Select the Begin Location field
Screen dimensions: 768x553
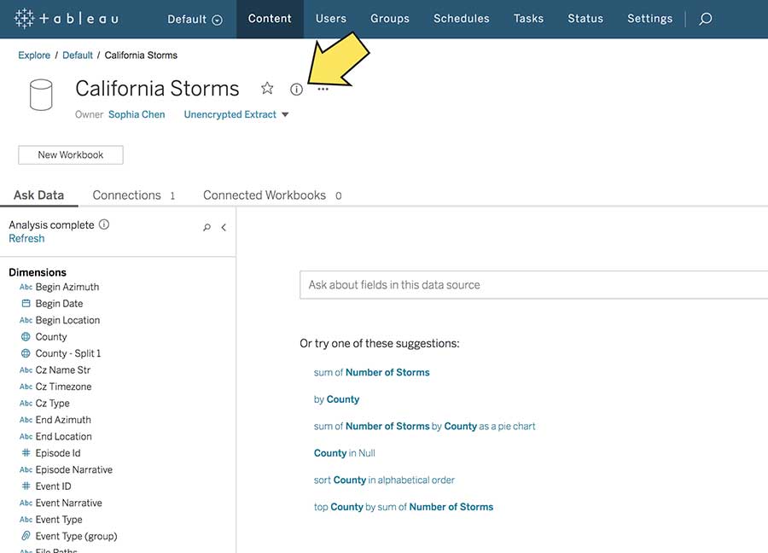coord(67,320)
